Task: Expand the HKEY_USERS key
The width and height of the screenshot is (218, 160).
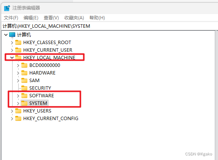Action: [12, 111]
